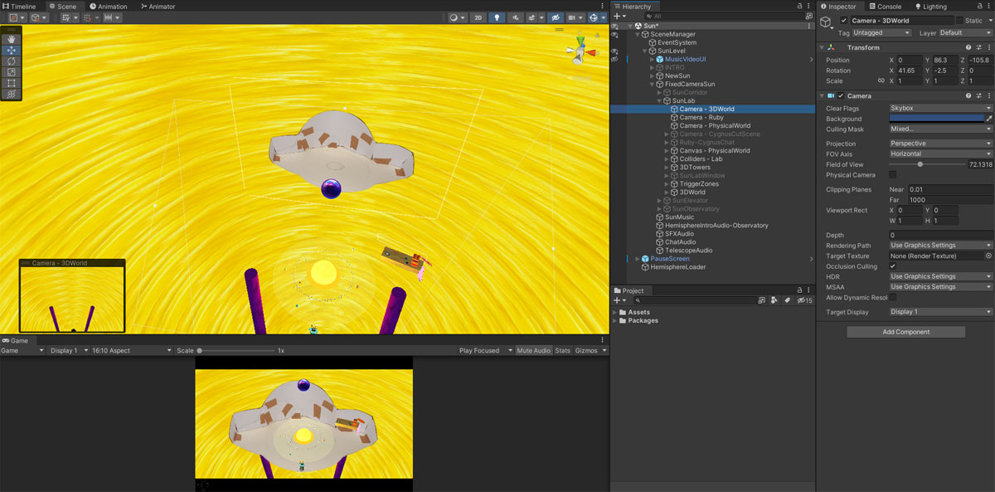
Task: Select the Scale tool
Action: pos(11,72)
